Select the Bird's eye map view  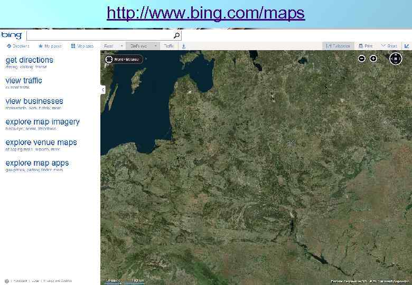pyautogui.click(x=139, y=46)
